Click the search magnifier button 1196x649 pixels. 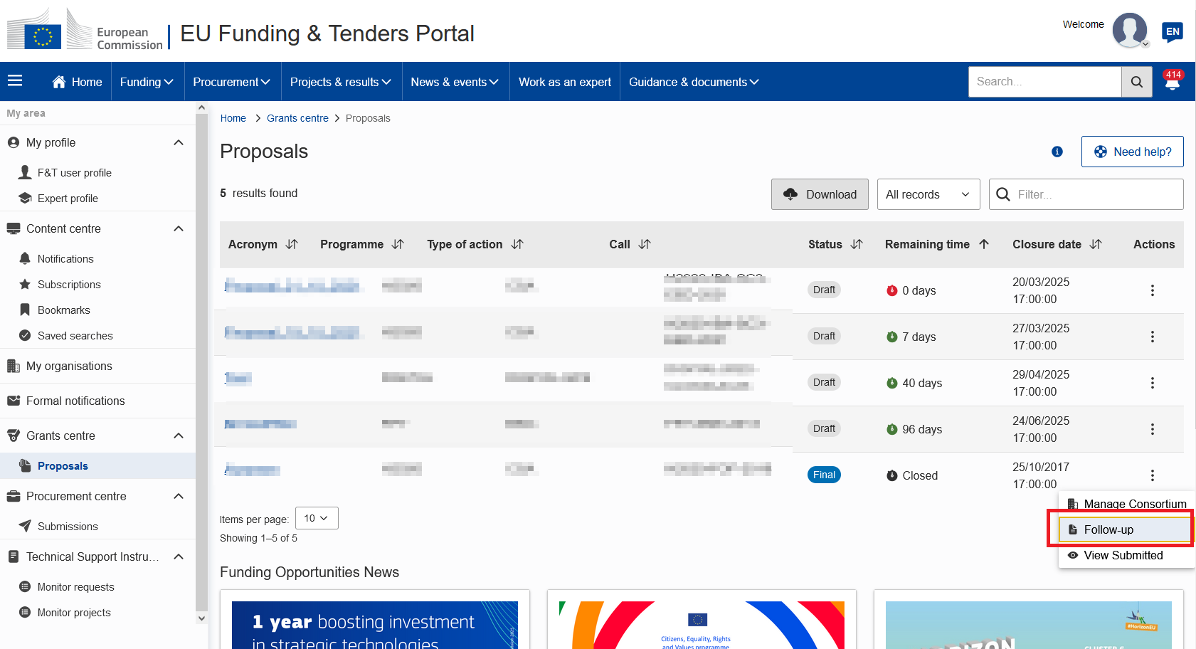(1137, 82)
